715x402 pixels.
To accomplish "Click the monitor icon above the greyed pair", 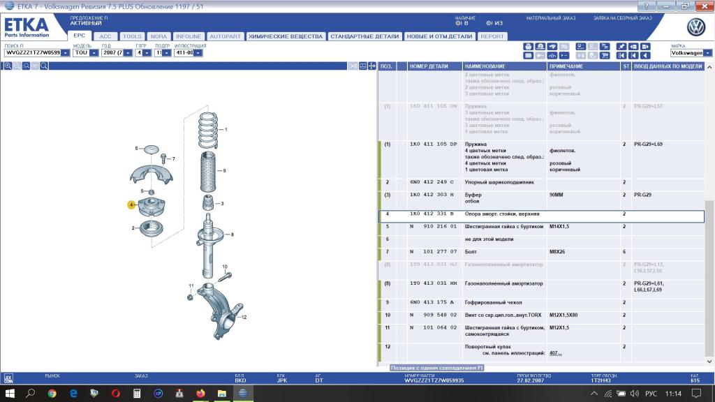I will (x=581, y=47).
